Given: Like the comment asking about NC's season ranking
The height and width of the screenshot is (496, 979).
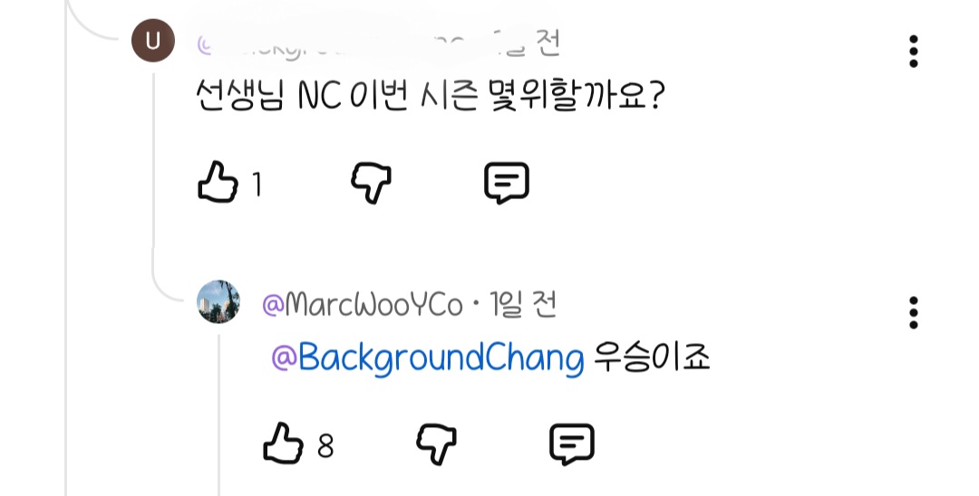Looking at the screenshot, I should click(218, 182).
